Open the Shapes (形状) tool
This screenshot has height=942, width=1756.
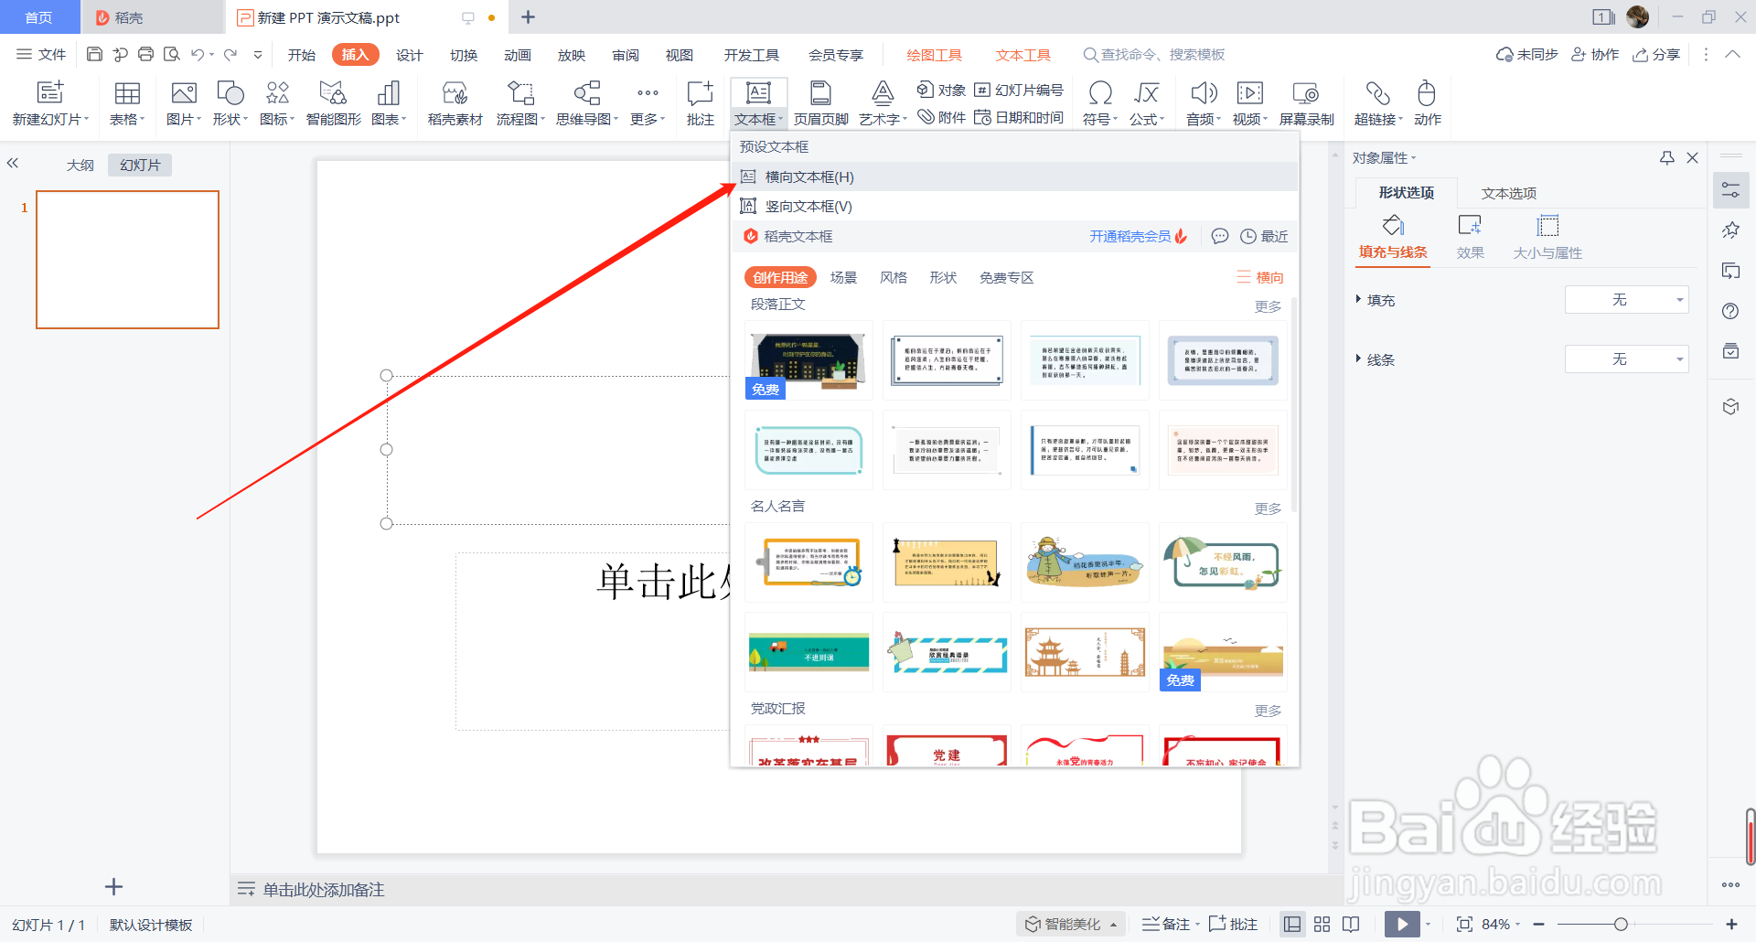[x=230, y=102]
